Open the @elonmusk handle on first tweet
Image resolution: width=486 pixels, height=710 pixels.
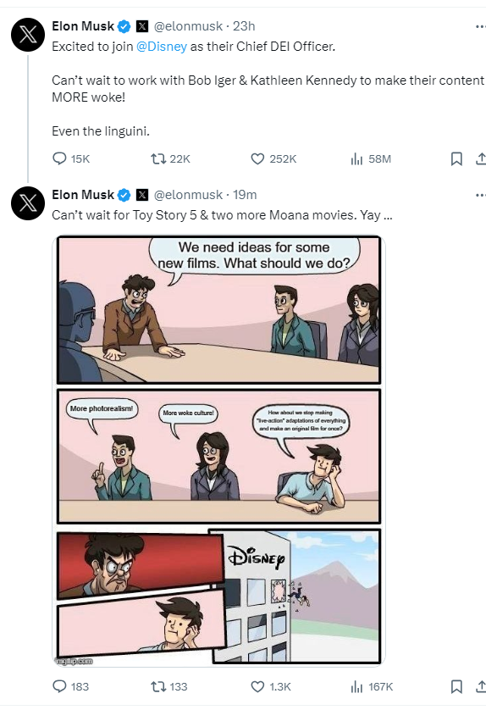188,26
